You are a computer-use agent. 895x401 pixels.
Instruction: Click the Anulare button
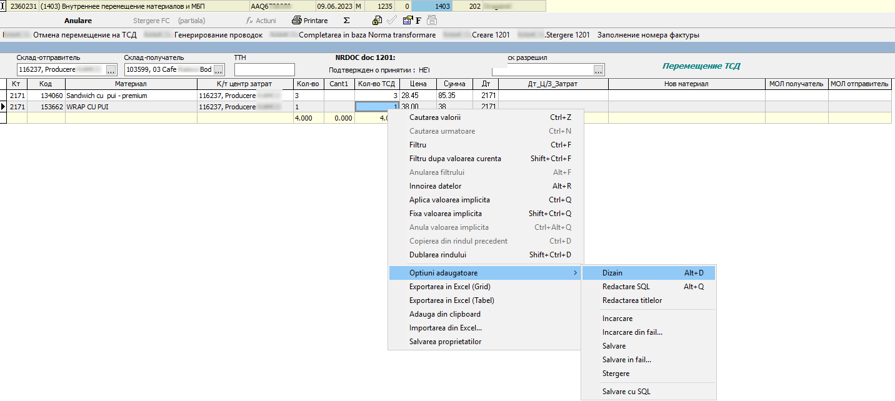point(78,21)
